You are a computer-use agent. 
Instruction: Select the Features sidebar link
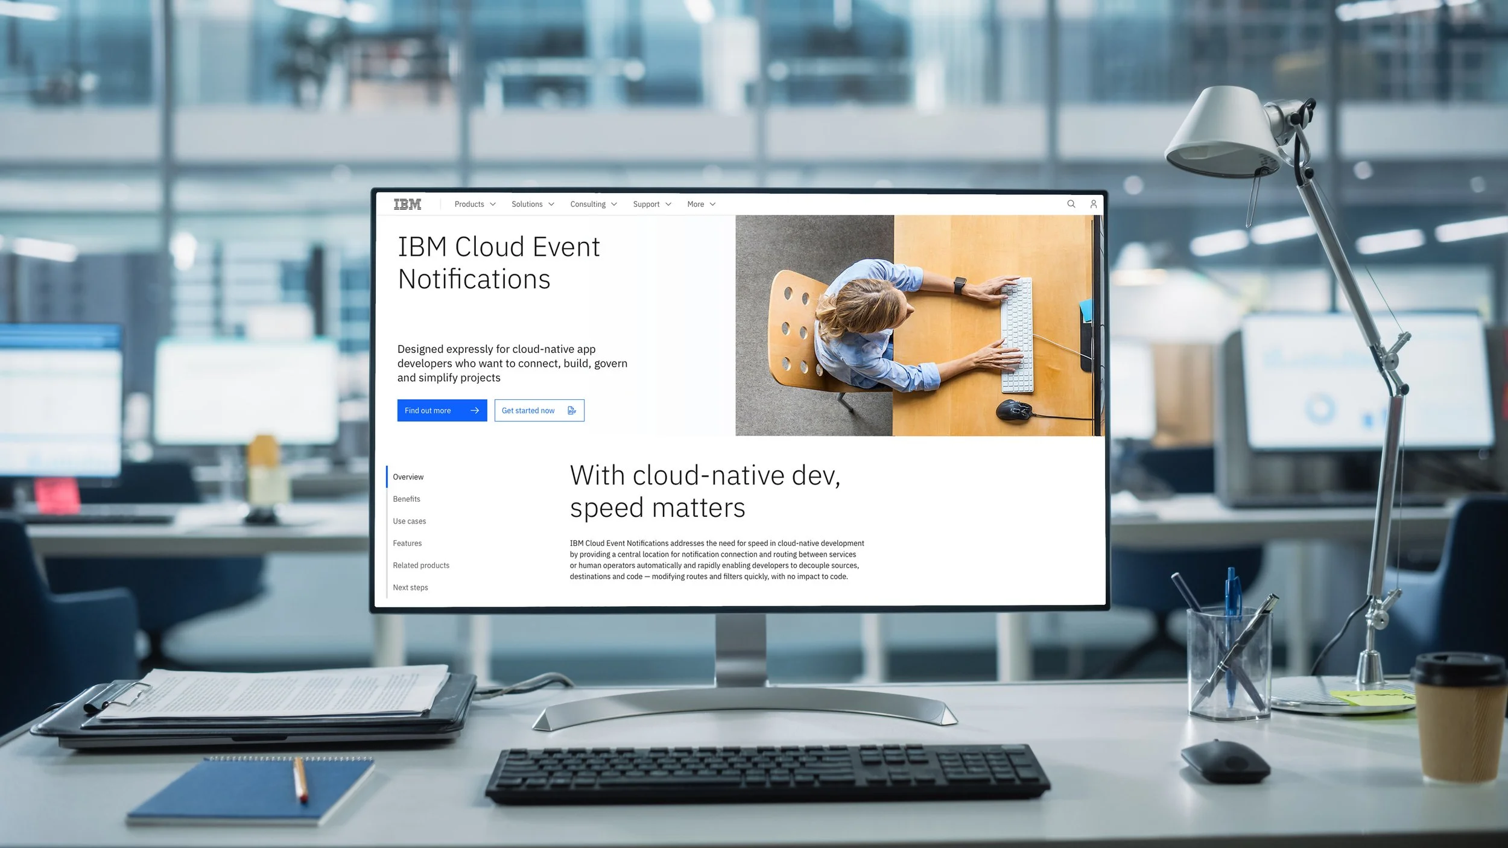tap(407, 543)
